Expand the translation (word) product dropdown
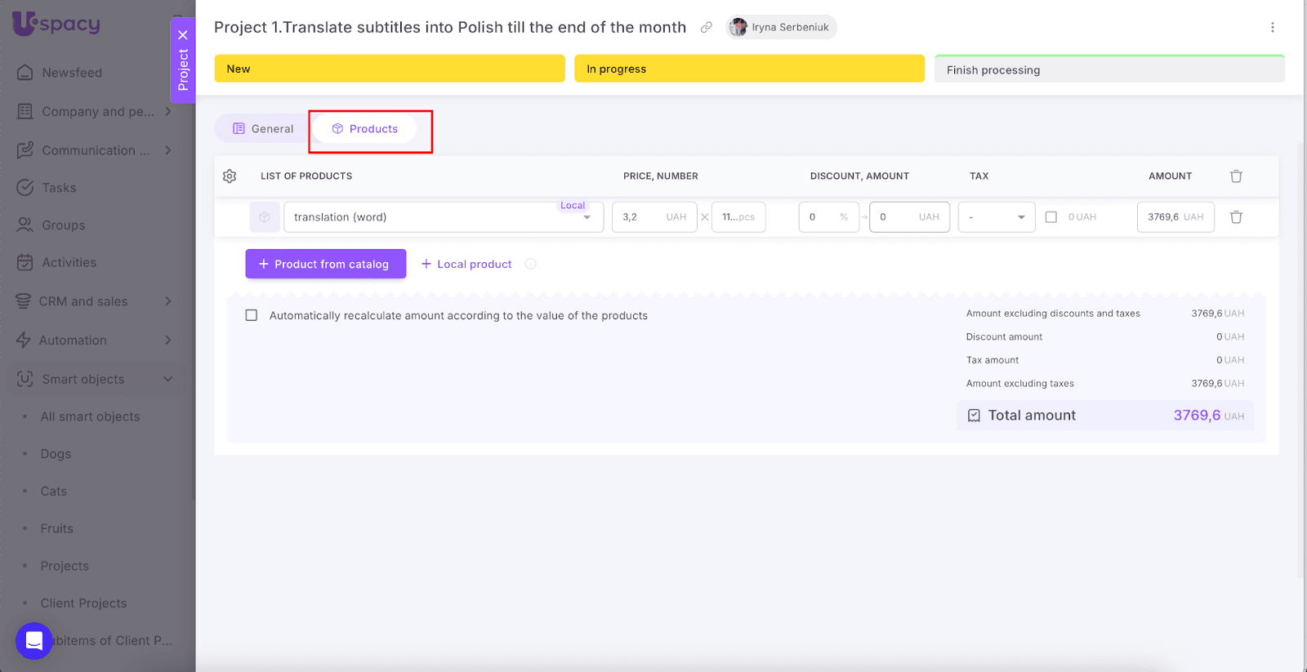 587,218
